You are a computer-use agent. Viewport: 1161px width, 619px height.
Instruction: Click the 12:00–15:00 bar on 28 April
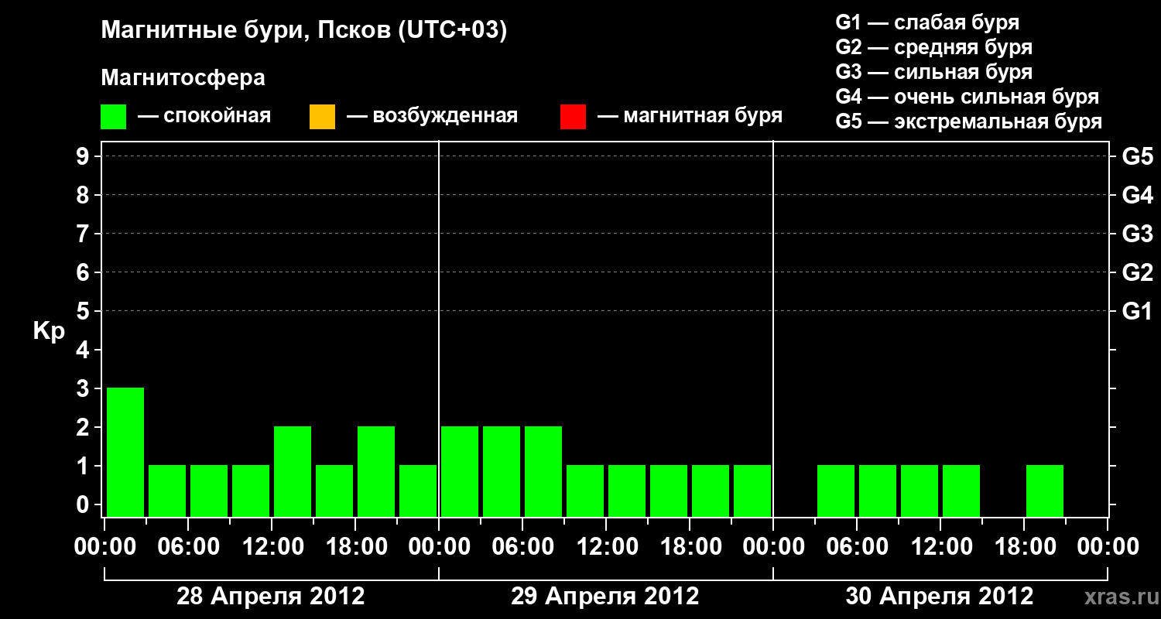pyautogui.click(x=293, y=471)
